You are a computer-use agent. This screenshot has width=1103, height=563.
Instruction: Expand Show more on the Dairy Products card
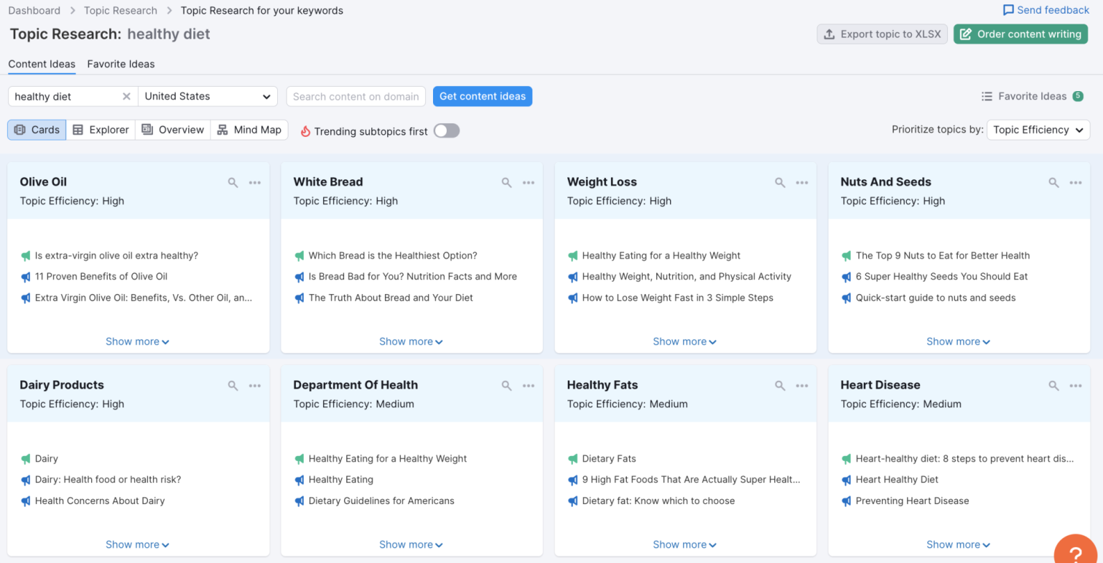tap(137, 544)
